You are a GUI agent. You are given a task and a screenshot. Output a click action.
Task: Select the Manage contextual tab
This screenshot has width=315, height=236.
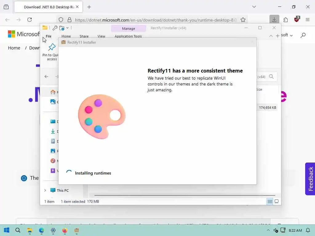click(x=128, y=29)
